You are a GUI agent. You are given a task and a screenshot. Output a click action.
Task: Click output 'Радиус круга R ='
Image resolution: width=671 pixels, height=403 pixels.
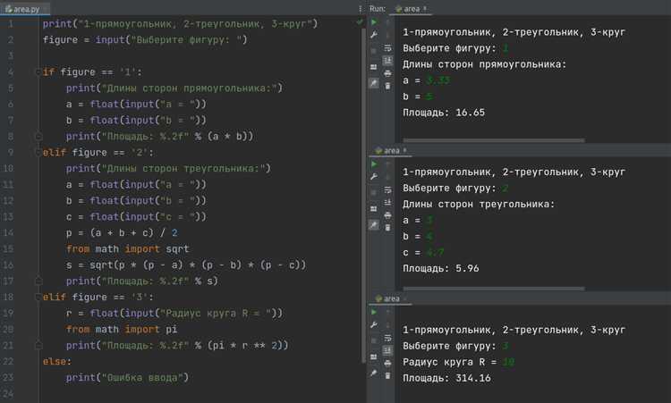coord(450,362)
